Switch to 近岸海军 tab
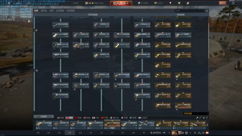The image size is (242, 136). click(71, 11)
